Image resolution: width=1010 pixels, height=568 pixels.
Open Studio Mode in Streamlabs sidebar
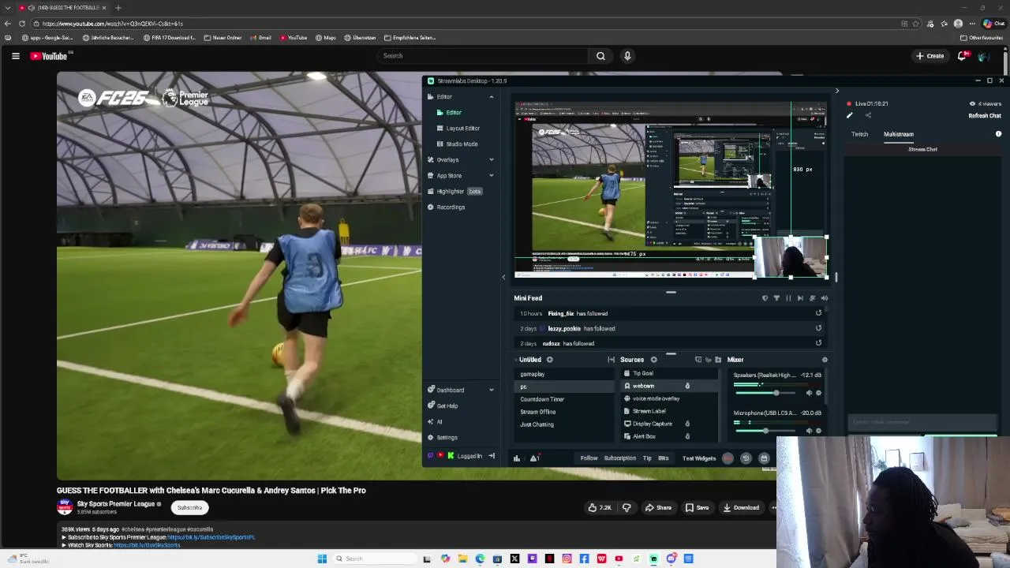(462, 144)
